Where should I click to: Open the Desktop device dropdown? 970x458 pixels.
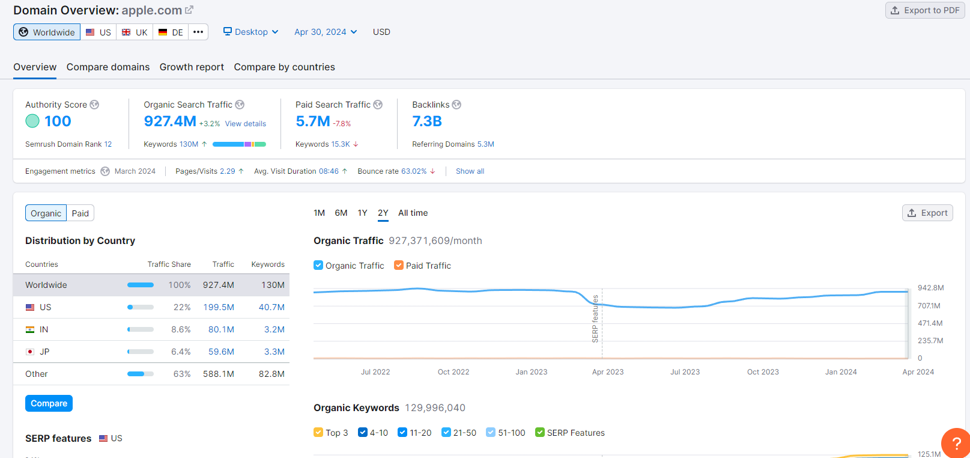251,32
